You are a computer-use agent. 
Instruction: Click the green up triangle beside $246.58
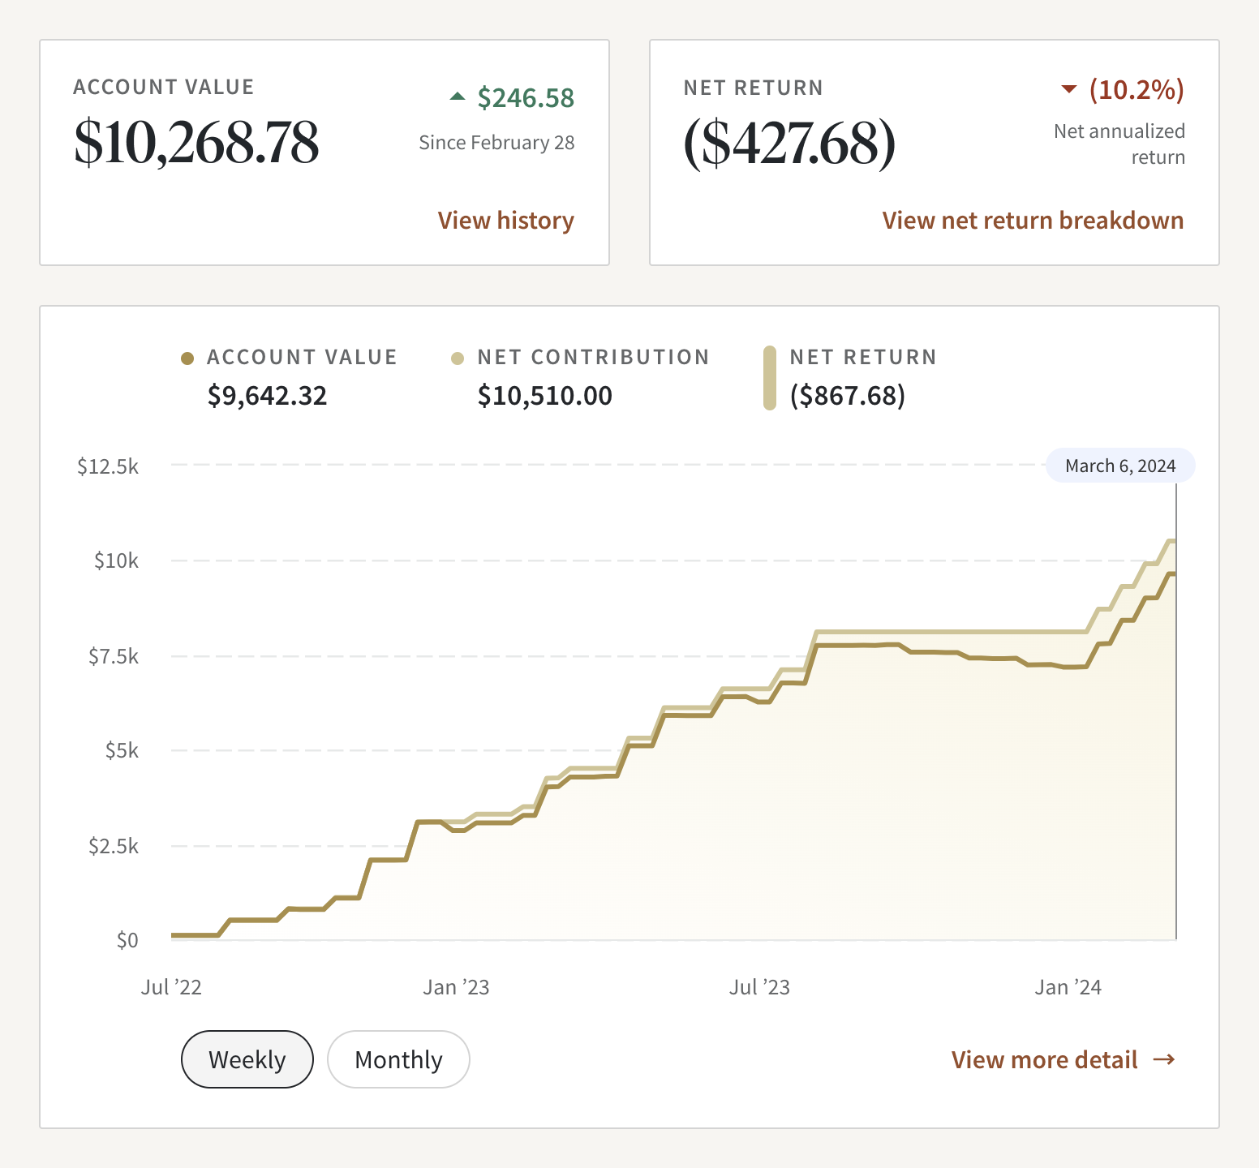458,97
